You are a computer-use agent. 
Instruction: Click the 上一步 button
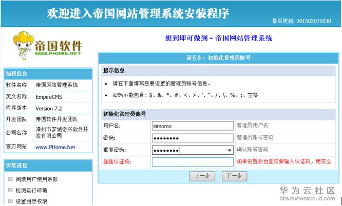[x=202, y=176]
